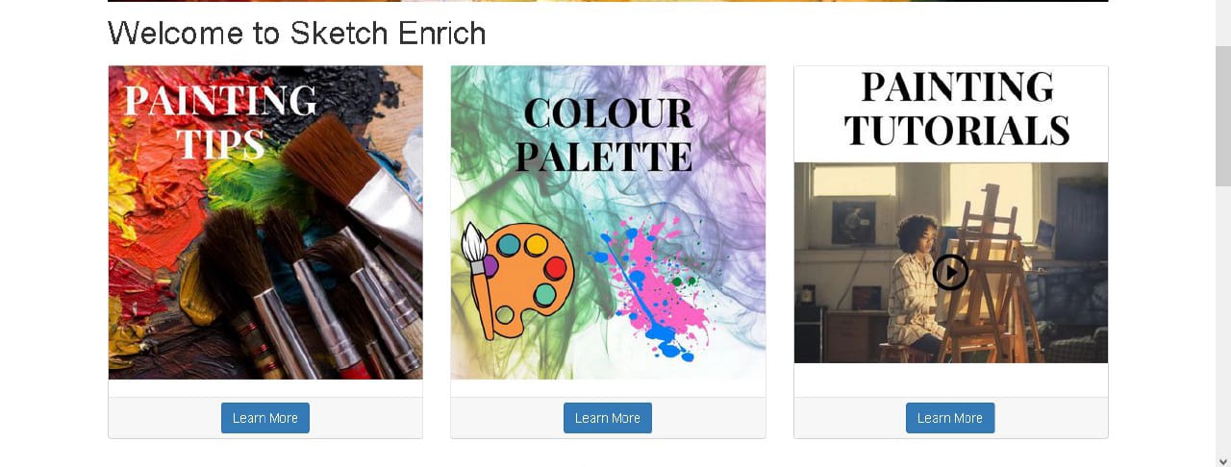1231x467 pixels.
Task: Click Learn More under Painting Tips
Action: coord(265,418)
